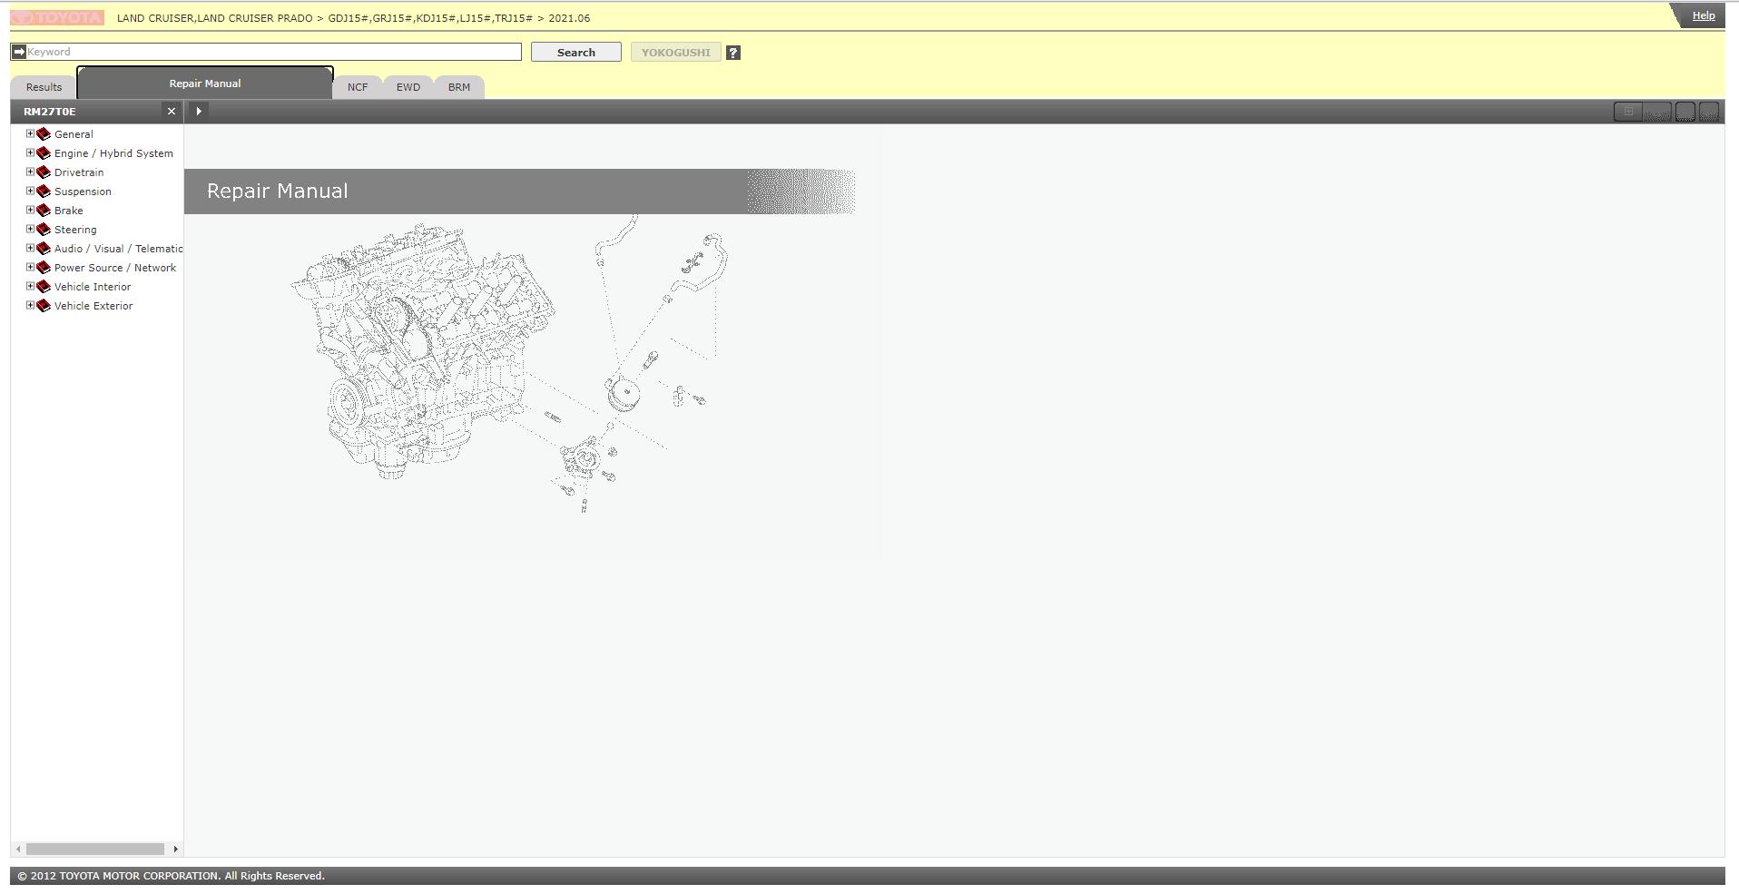Expand the General tree node

pyautogui.click(x=30, y=133)
